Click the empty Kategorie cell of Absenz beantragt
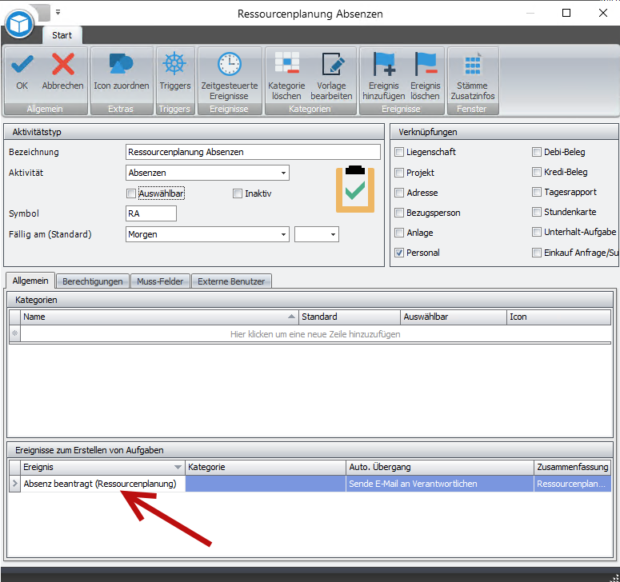 (266, 484)
